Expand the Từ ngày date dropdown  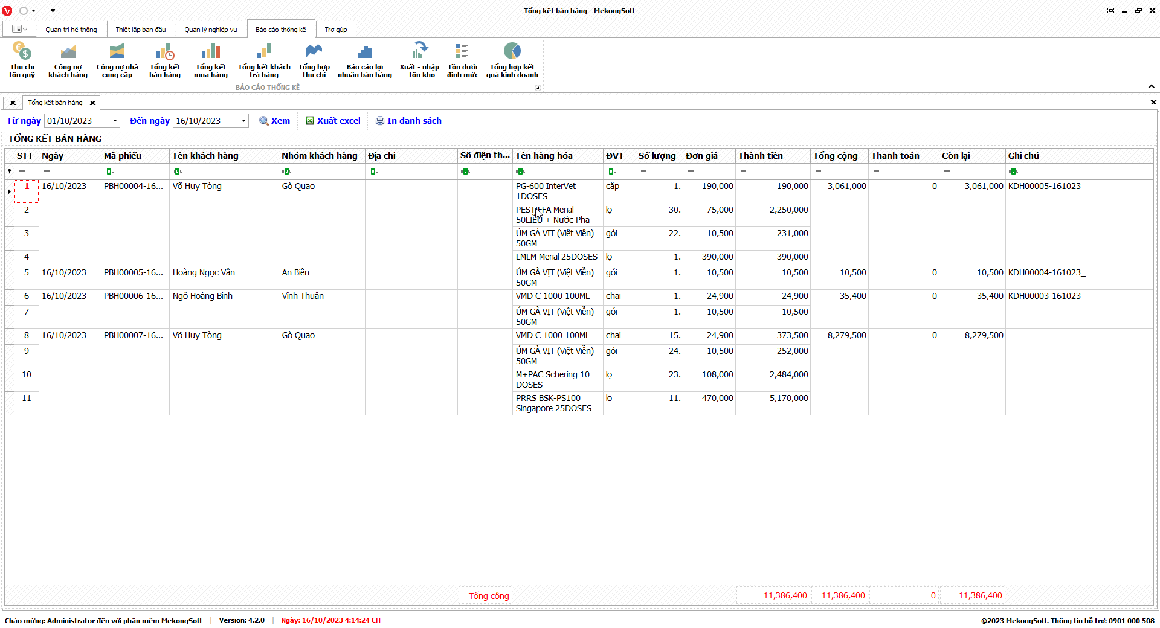click(115, 121)
